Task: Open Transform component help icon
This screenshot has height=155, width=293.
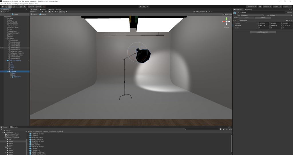Action: (287, 21)
